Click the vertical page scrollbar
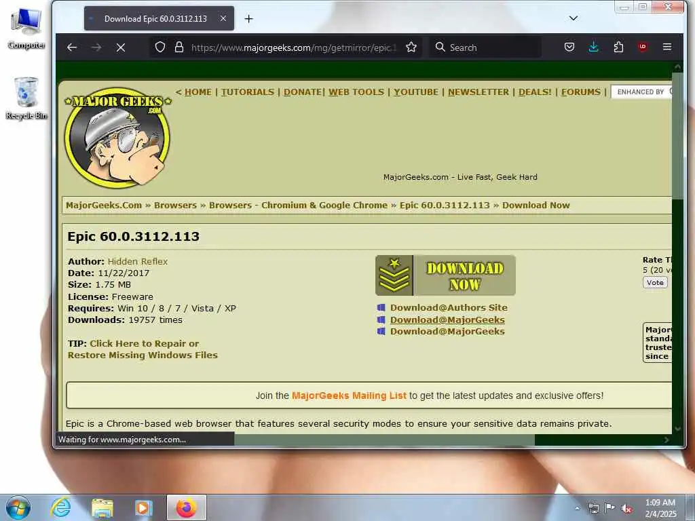This screenshot has width=695, height=521. 677,135
